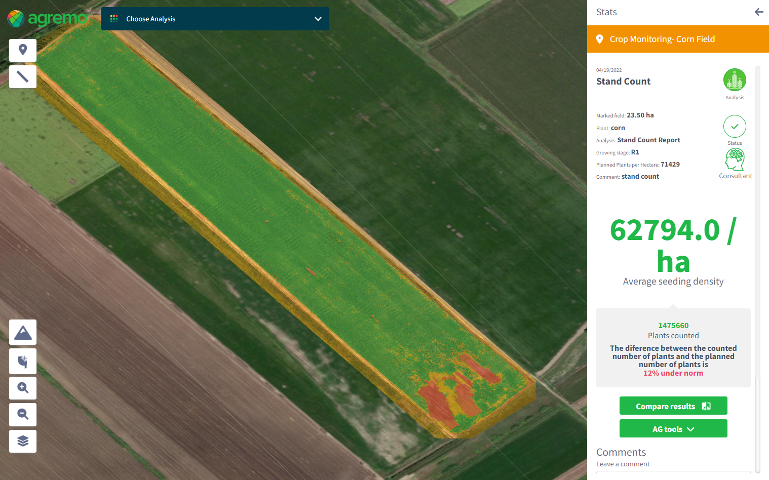The height and width of the screenshot is (480, 769).
Task: Click the Comments heading
Action: pyautogui.click(x=621, y=452)
